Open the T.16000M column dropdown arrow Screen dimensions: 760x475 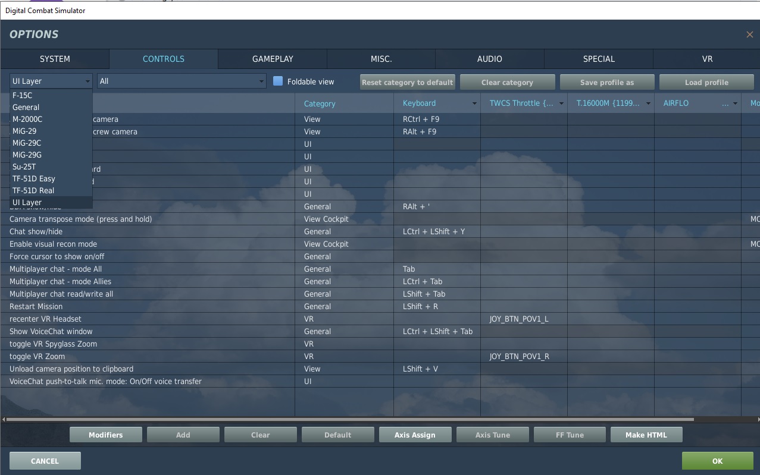point(648,103)
